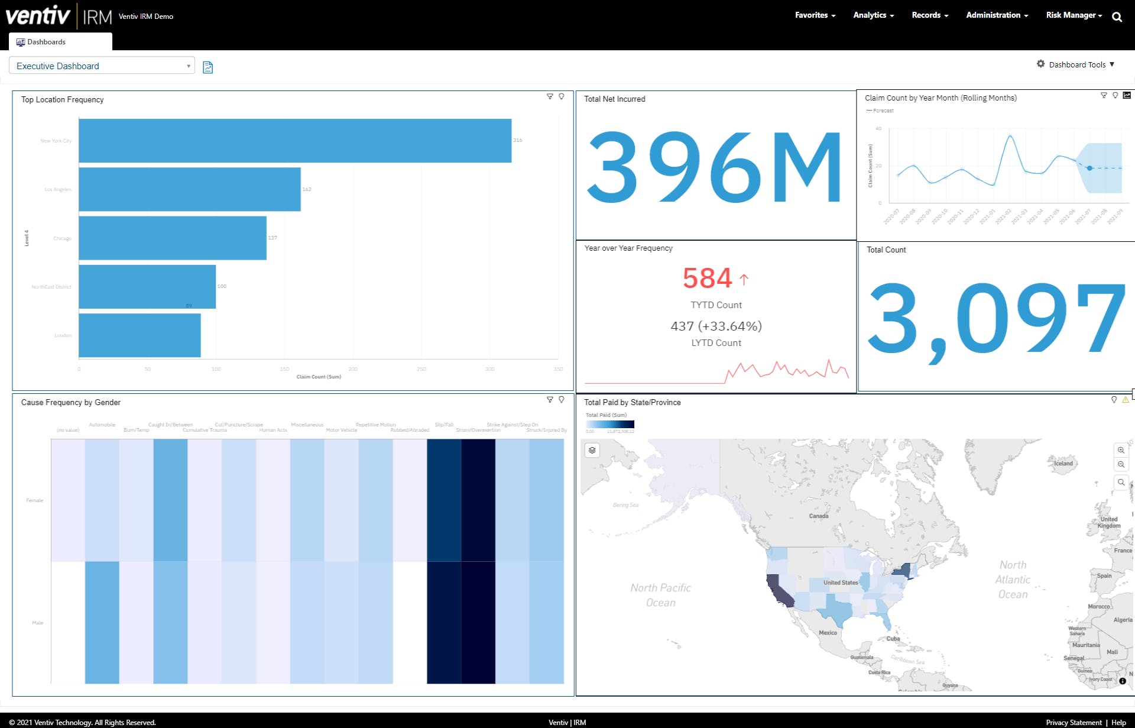The width and height of the screenshot is (1135, 728).
Task: Toggle forecast chart icon on Claim Count widget
Action: [1127, 95]
